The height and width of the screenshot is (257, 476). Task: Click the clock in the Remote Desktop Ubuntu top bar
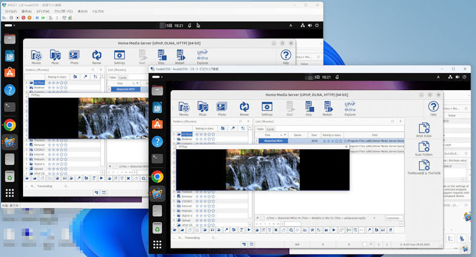point(322,77)
